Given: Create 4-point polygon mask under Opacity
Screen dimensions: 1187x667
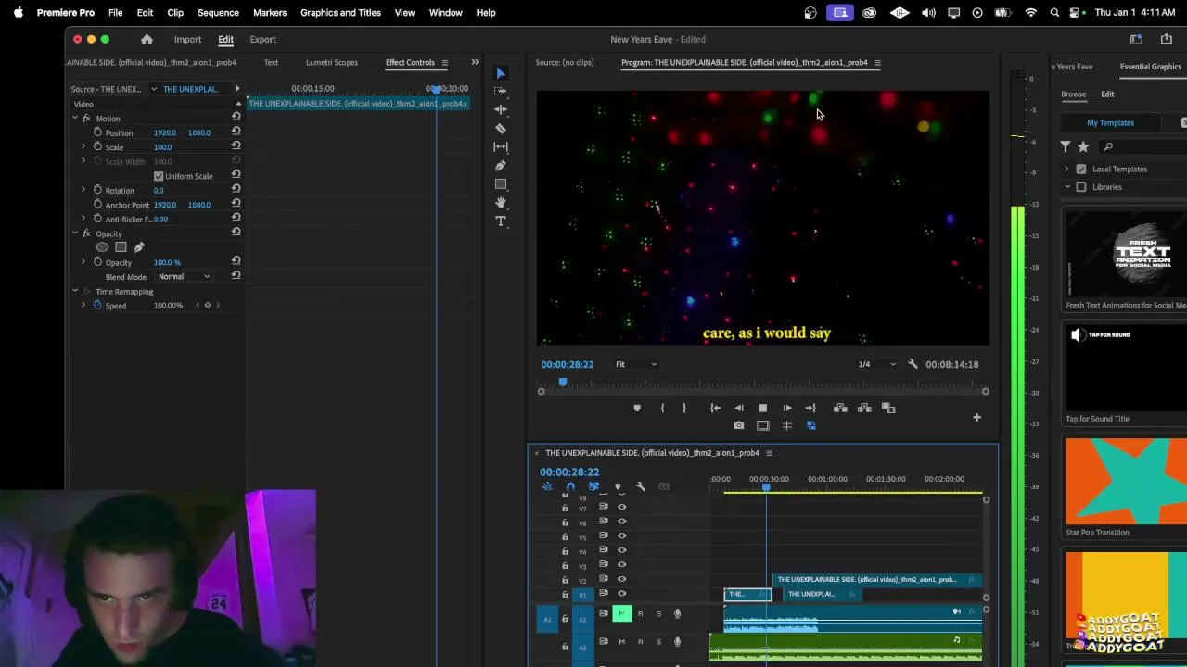Looking at the screenshot, I should [x=121, y=247].
